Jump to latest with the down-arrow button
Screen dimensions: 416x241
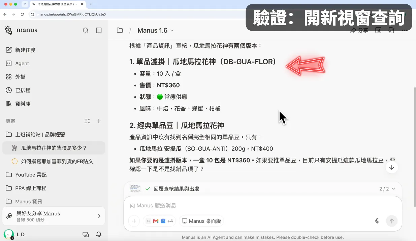point(392,167)
